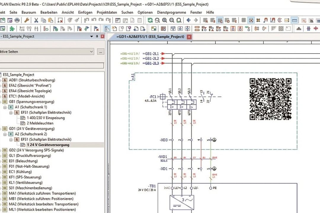Click the number-devices '123' icon
The height and width of the screenshot is (213, 320).
pyautogui.click(x=22, y=28)
